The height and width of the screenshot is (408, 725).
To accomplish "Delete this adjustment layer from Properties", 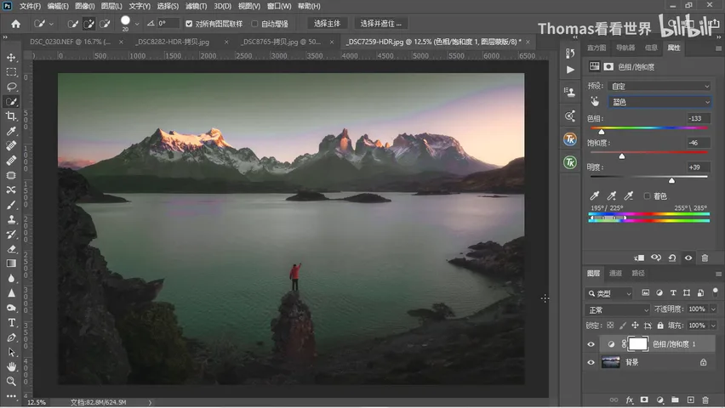I will click(x=705, y=258).
